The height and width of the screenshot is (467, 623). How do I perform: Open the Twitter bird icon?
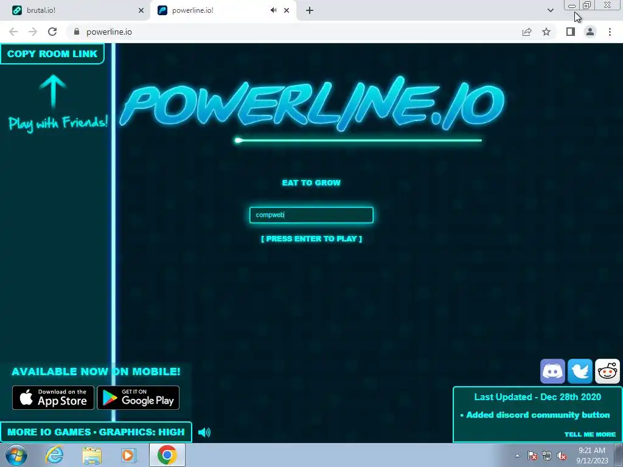point(580,372)
